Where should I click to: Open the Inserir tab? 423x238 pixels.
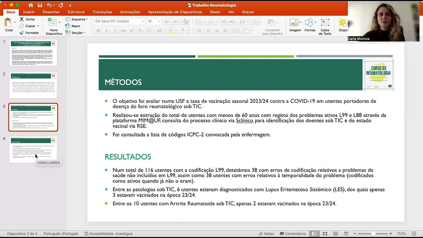coord(29,12)
